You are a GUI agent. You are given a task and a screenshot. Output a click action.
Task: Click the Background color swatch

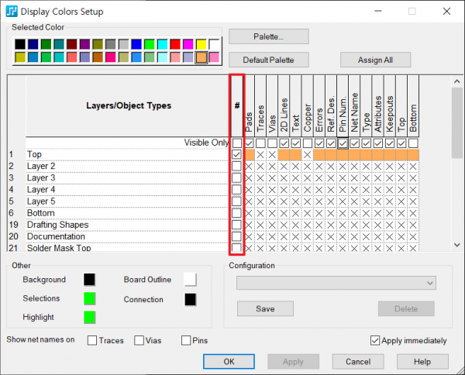click(90, 280)
